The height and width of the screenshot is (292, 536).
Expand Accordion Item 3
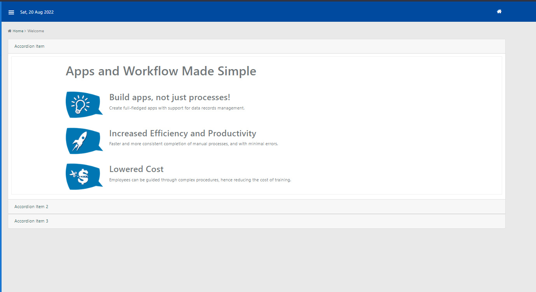click(257, 221)
